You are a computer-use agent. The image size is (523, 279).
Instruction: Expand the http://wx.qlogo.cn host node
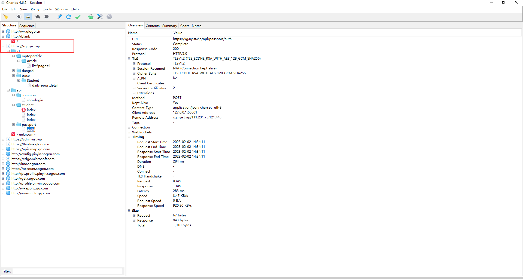click(x=3, y=32)
